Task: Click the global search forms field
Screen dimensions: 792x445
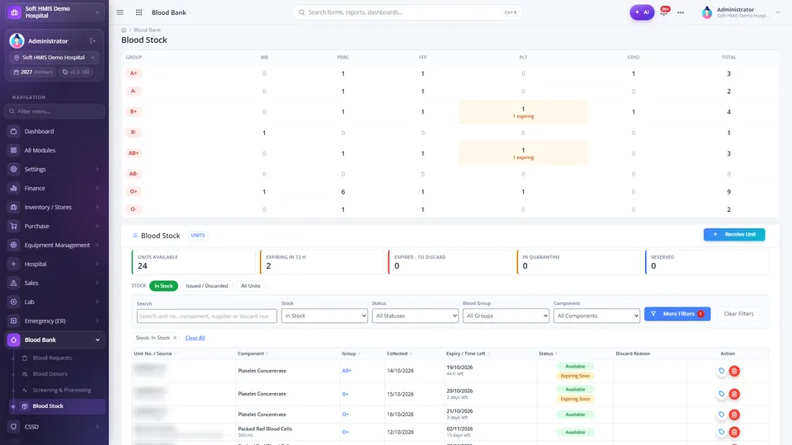Action: (407, 12)
